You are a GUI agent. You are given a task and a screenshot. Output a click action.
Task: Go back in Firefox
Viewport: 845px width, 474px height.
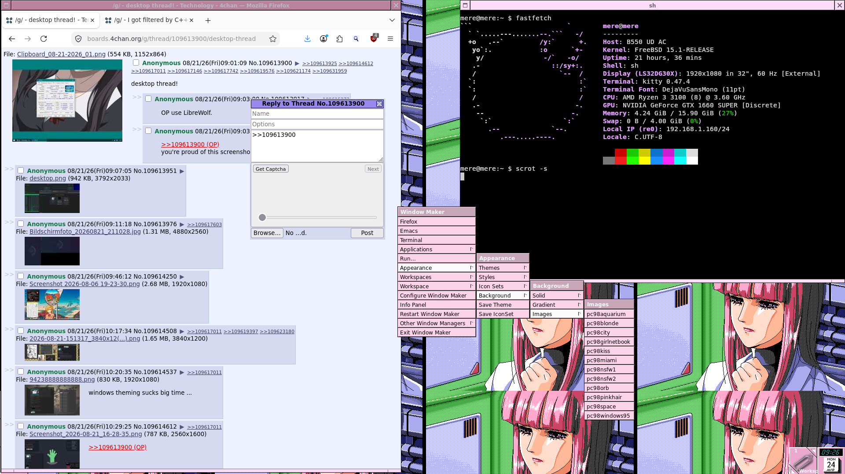point(12,39)
